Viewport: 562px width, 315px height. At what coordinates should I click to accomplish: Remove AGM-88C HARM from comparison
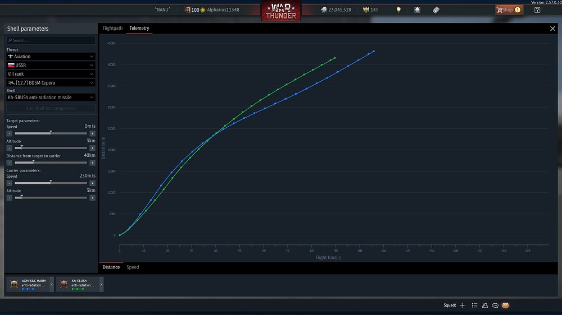point(52,285)
